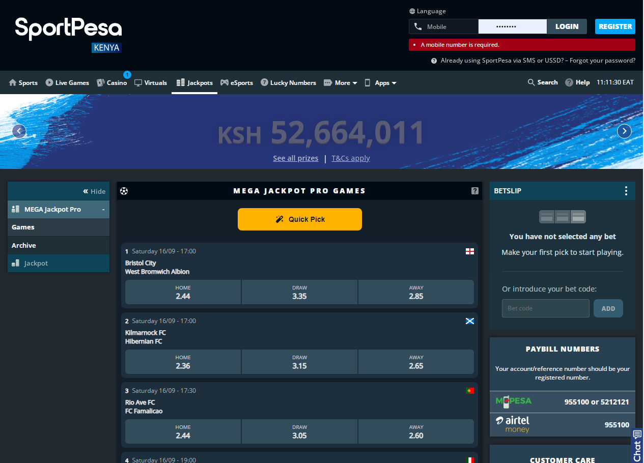Pick HOME 2.44 for Bristol City match

183,292
